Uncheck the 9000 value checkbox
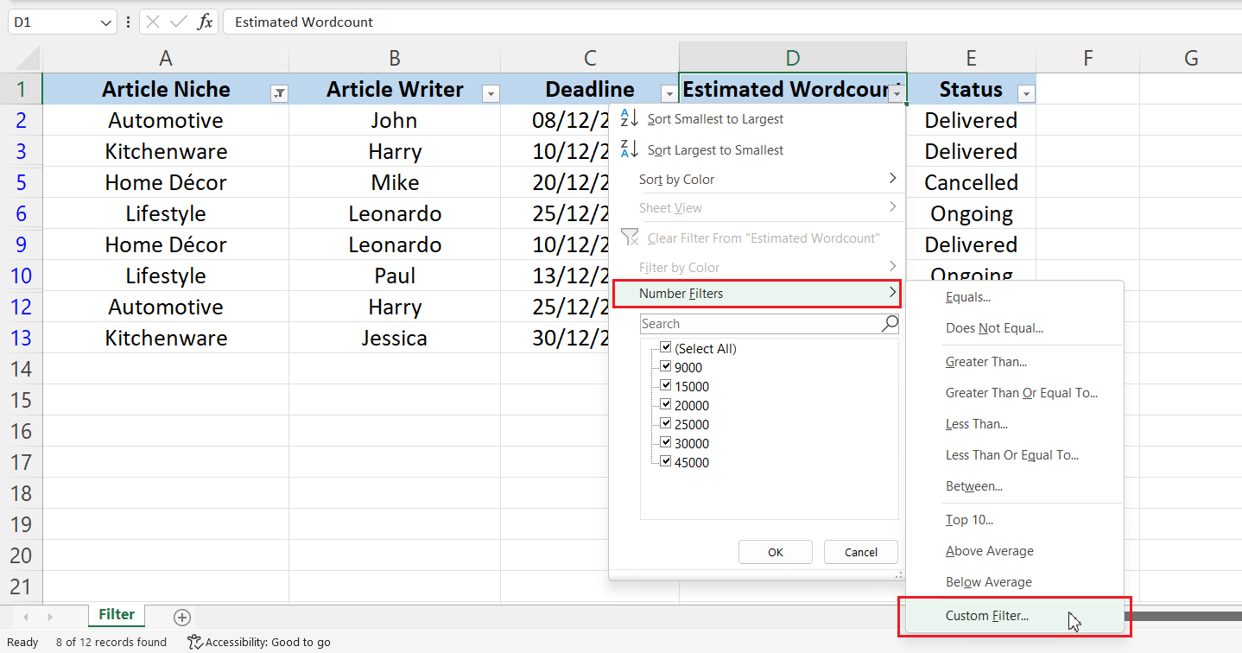 [x=666, y=366]
